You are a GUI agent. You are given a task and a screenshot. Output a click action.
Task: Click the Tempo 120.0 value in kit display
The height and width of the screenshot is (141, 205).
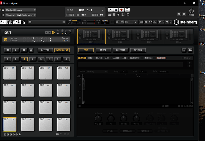65,41
